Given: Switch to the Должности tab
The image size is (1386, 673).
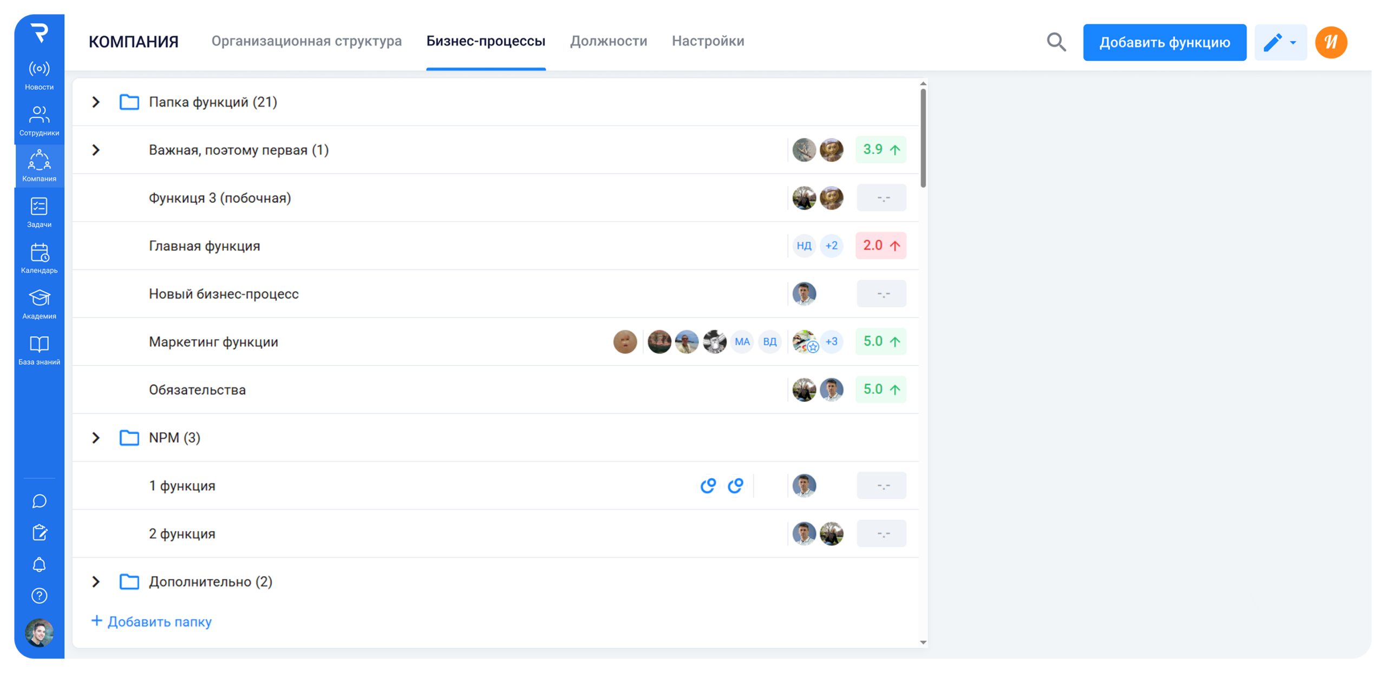Looking at the screenshot, I should pyautogui.click(x=609, y=41).
